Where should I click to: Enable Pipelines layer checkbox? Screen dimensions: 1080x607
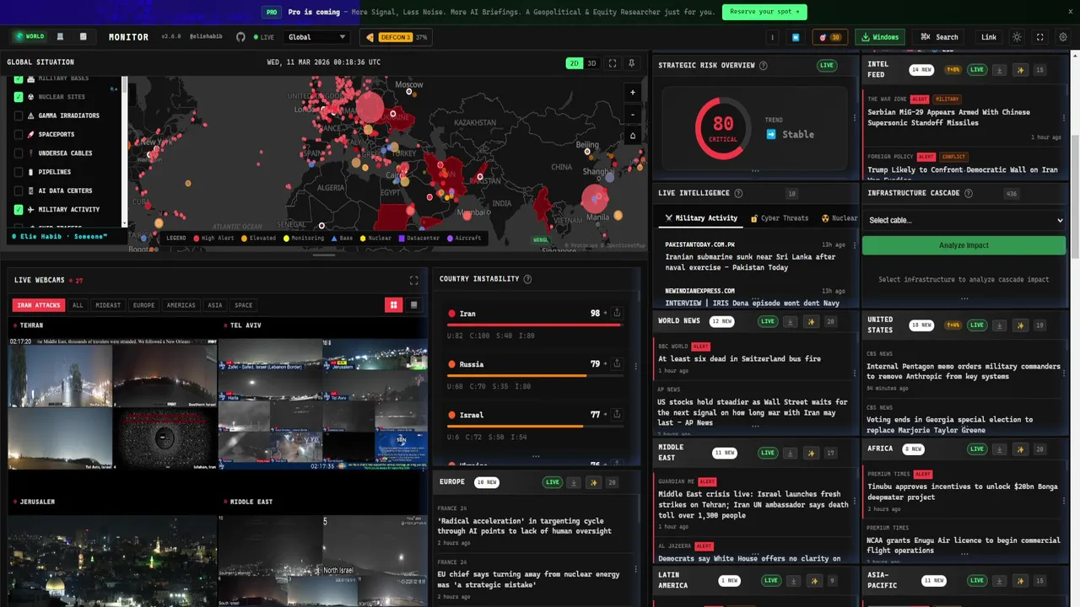pos(19,172)
